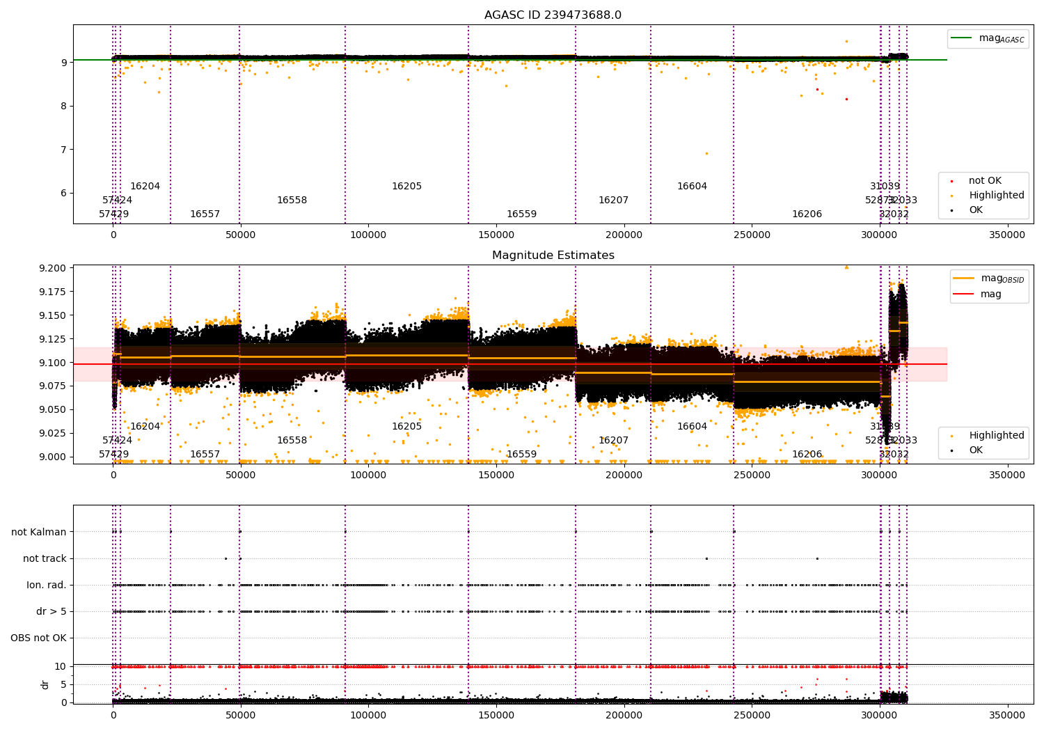Click obsid label 16559 in the middle plot
This screenshot has width=1044, height=731.
point(521,455)
